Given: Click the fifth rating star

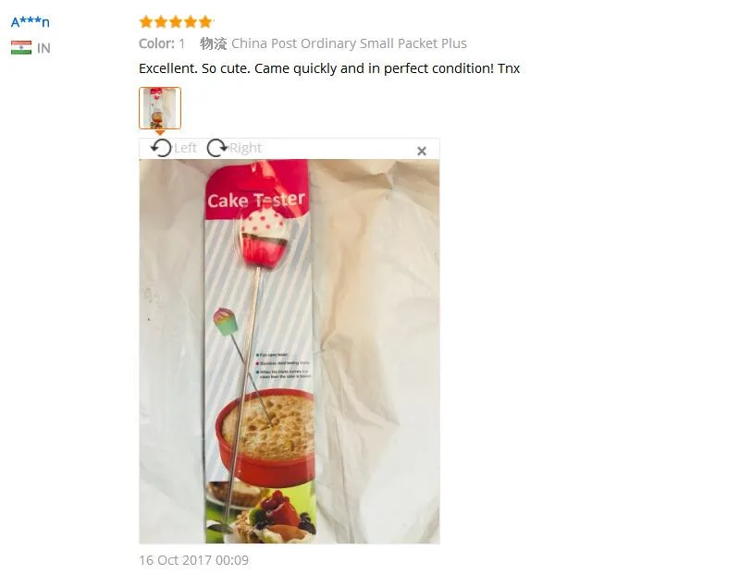Looking at the screenshot, I should [205, 21].
